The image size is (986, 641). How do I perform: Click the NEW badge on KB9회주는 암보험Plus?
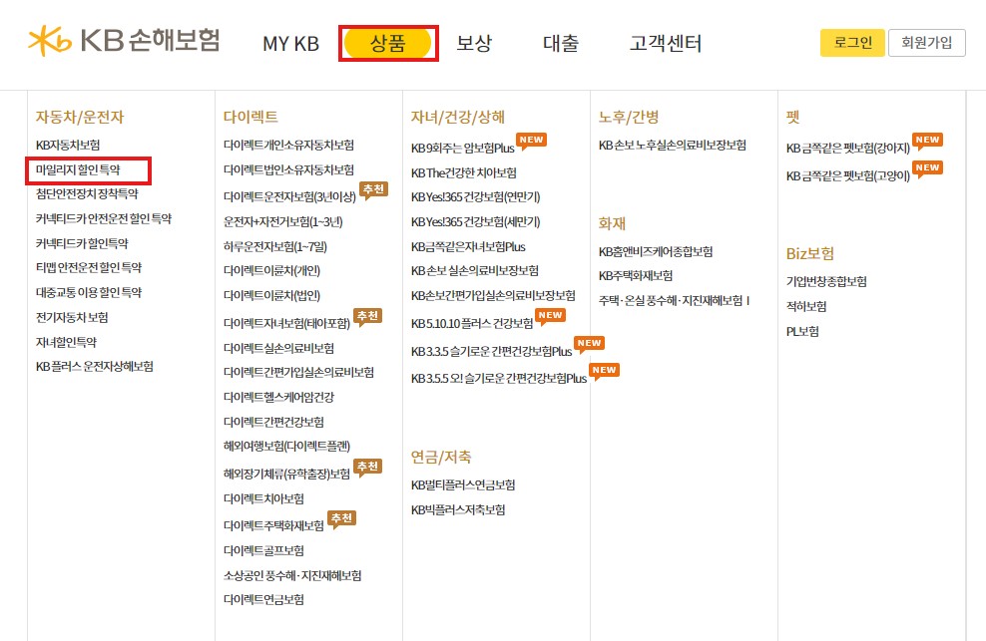531,140
